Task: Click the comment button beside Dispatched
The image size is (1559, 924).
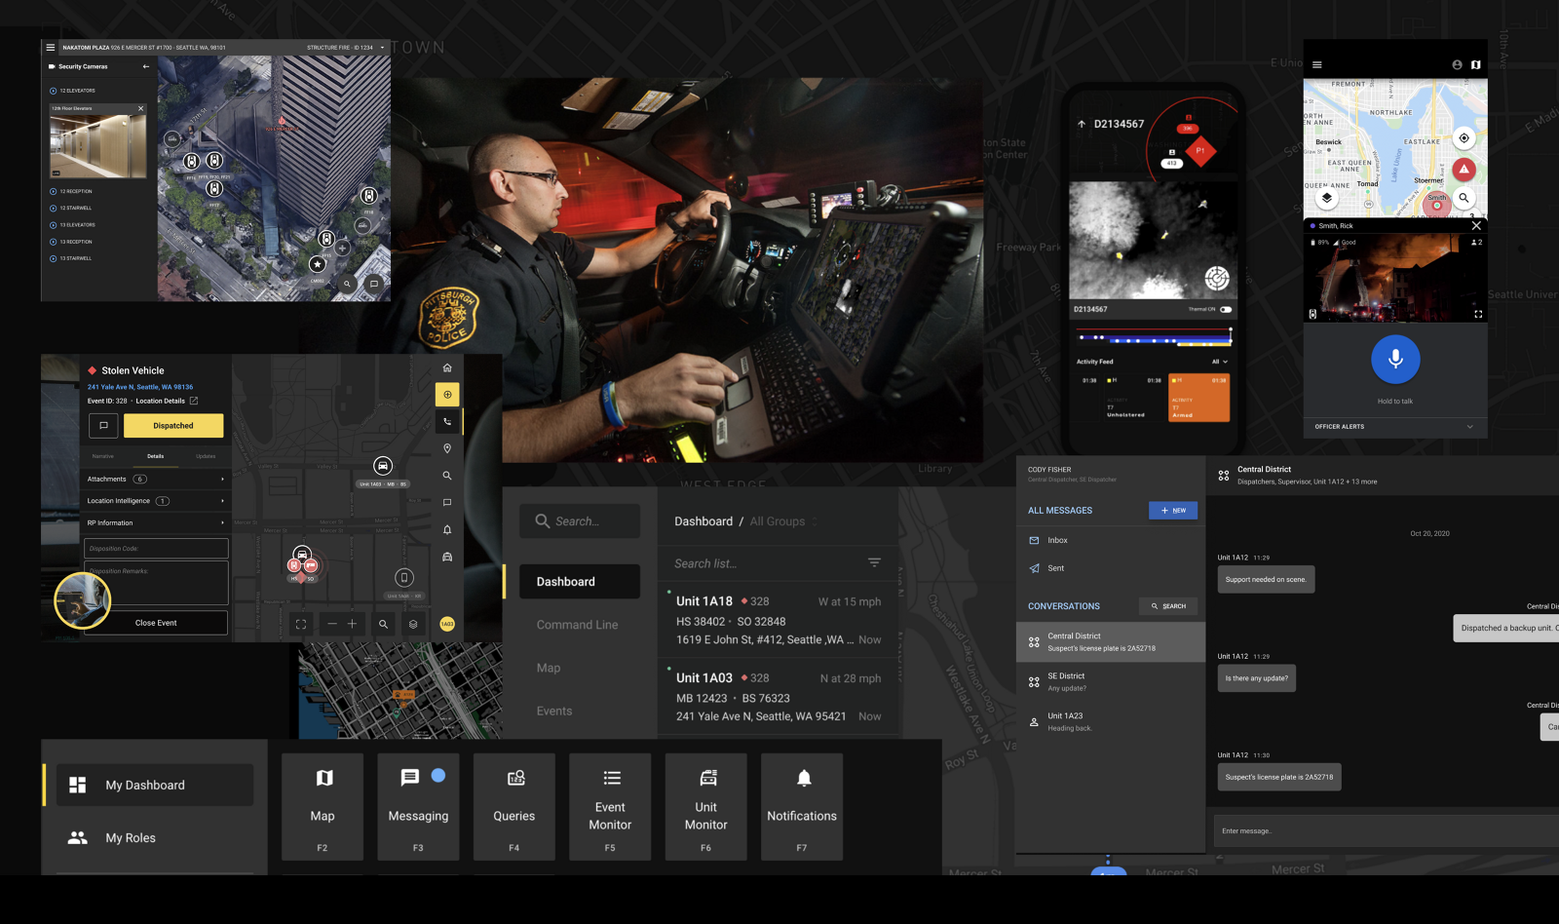Action: pyautogui.click(x=103, y=426)
